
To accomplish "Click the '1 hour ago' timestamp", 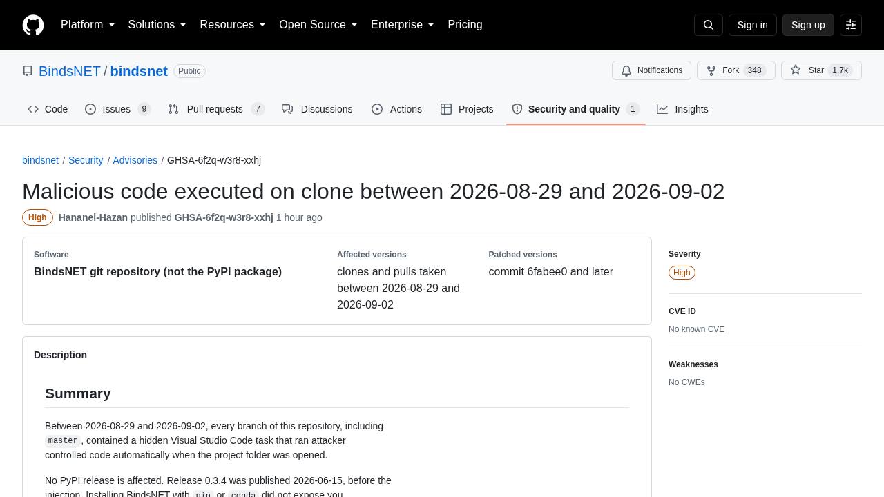I will click(x=299, y=217).
